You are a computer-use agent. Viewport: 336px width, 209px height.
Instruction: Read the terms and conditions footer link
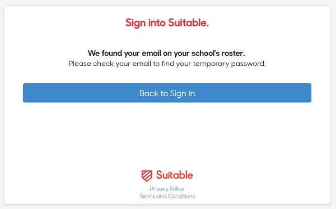pos(167,196)
